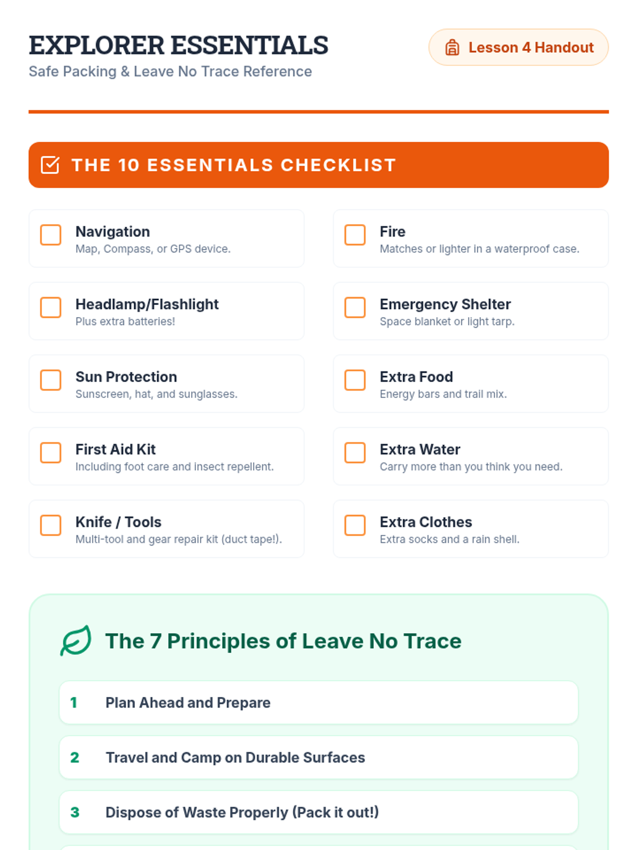Check the First Aid Kit box
Viewport: 637px width, 850px height.
(x=51, y=453)
